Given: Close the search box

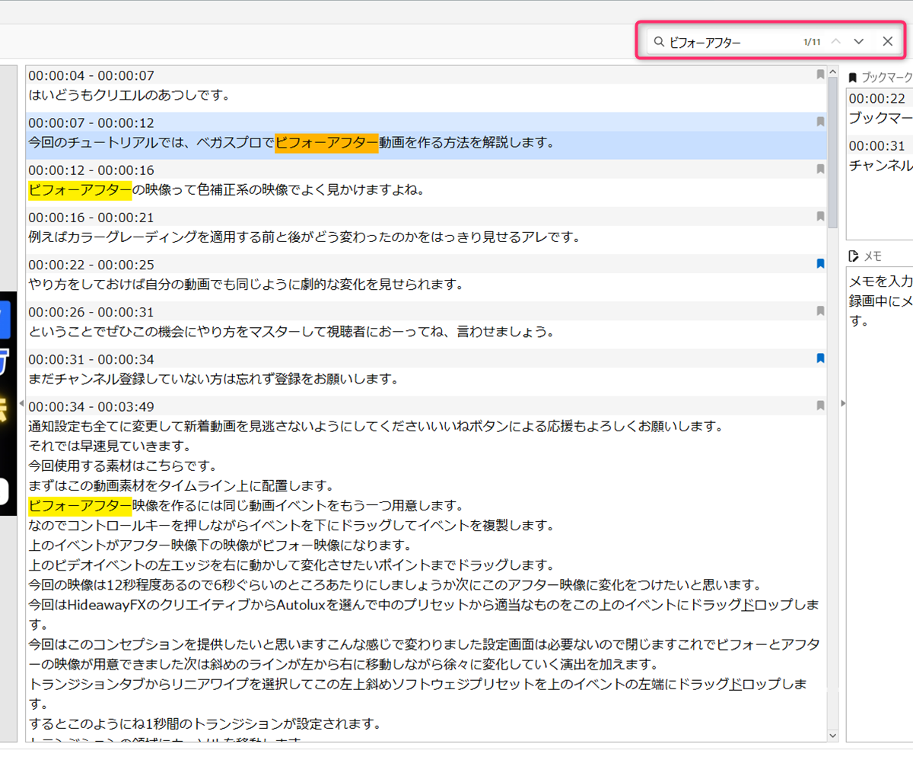Looking at the screenshot, I should 887,42.
